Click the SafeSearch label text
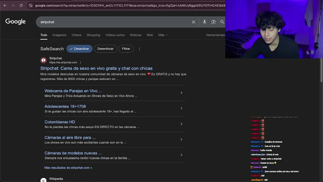The width and height of the screenshot is (323, 182). (x=52, y=49)
